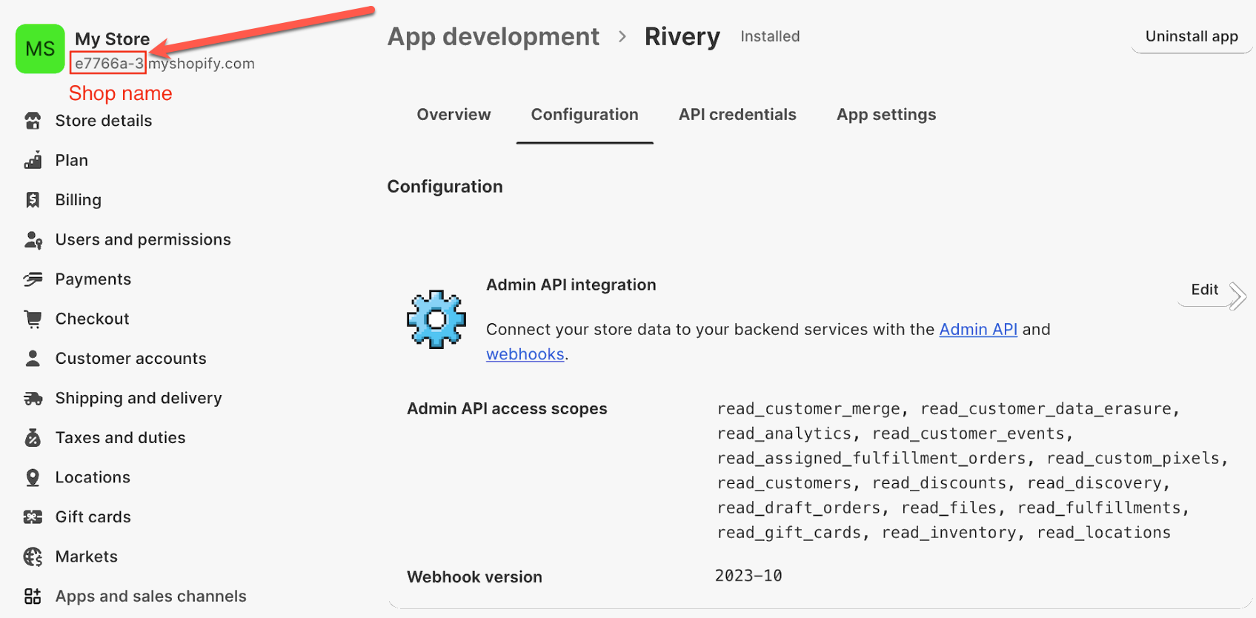Open the webhooks link
This screenshot has width=1256, height=618.
(525, 354)
